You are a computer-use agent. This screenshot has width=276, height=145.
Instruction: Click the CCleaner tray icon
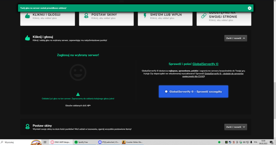click(233, 142)
